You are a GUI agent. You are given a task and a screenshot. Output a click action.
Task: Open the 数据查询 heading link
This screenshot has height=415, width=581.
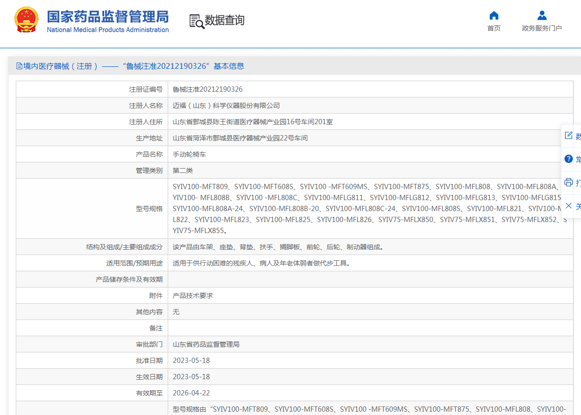tap(225, 20)
